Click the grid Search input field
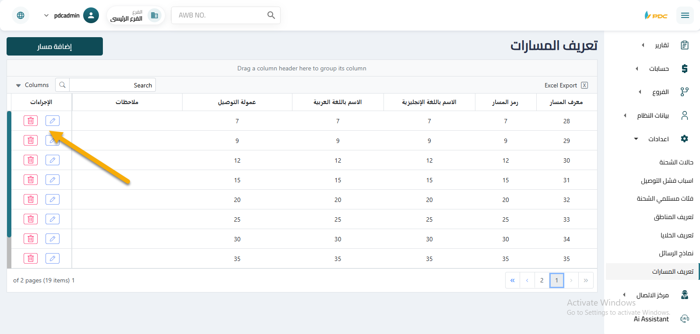 (112, 85)
